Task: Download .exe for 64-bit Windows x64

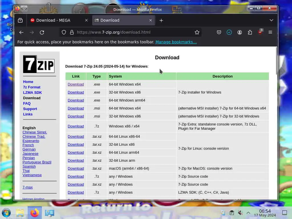Action: [x=76, y=84]
